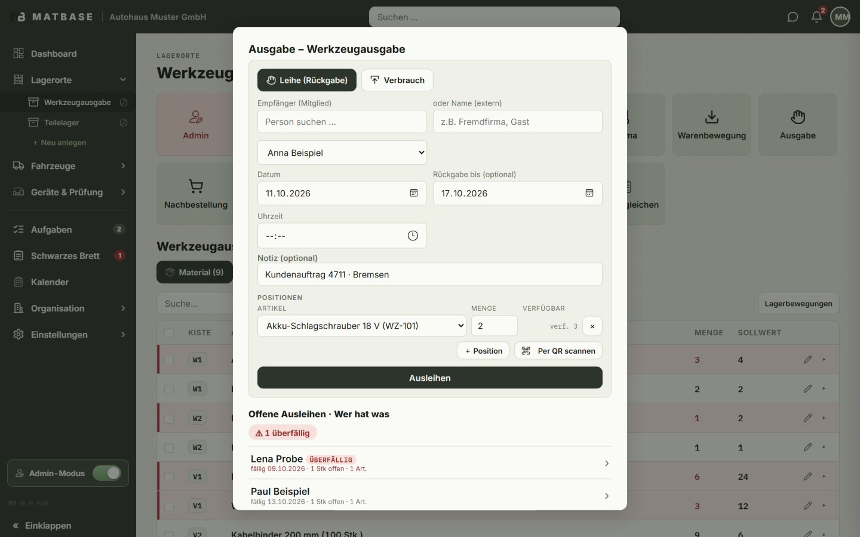Image resolution: width=860 pixels, height=537 pixels.
Task: Open the MM user avatar menu
Action: pyautogui.click(x=840, y=17)
